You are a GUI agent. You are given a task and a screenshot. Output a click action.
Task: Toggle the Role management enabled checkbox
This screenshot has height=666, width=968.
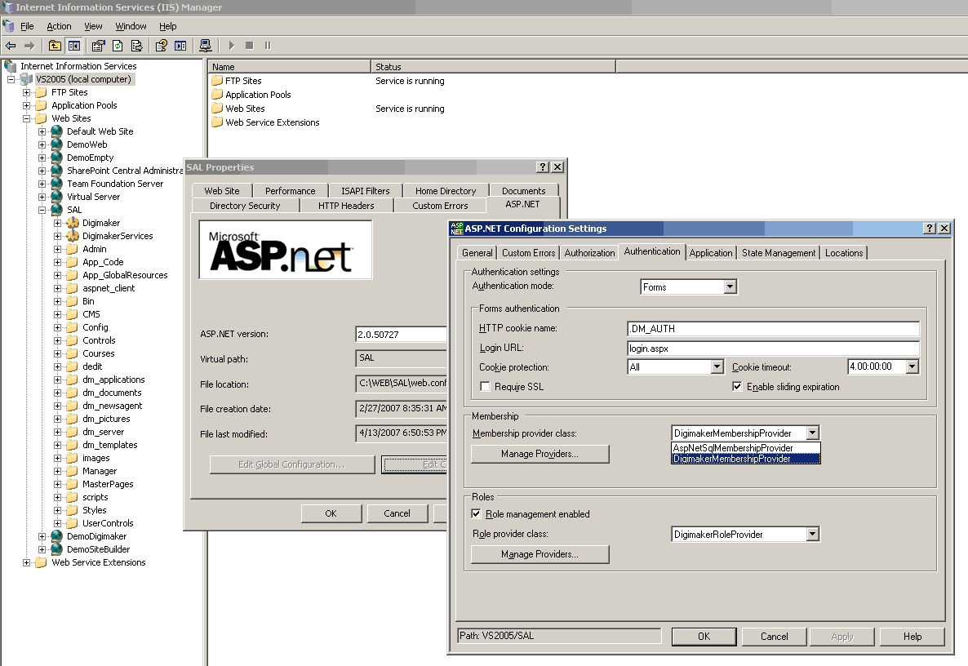pyautogui.click(x=476, y=513)
